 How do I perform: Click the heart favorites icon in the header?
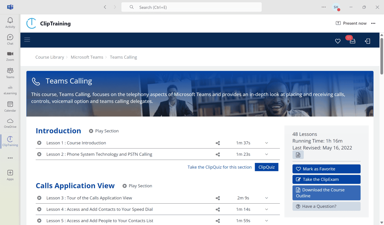(x=338, y=41)
